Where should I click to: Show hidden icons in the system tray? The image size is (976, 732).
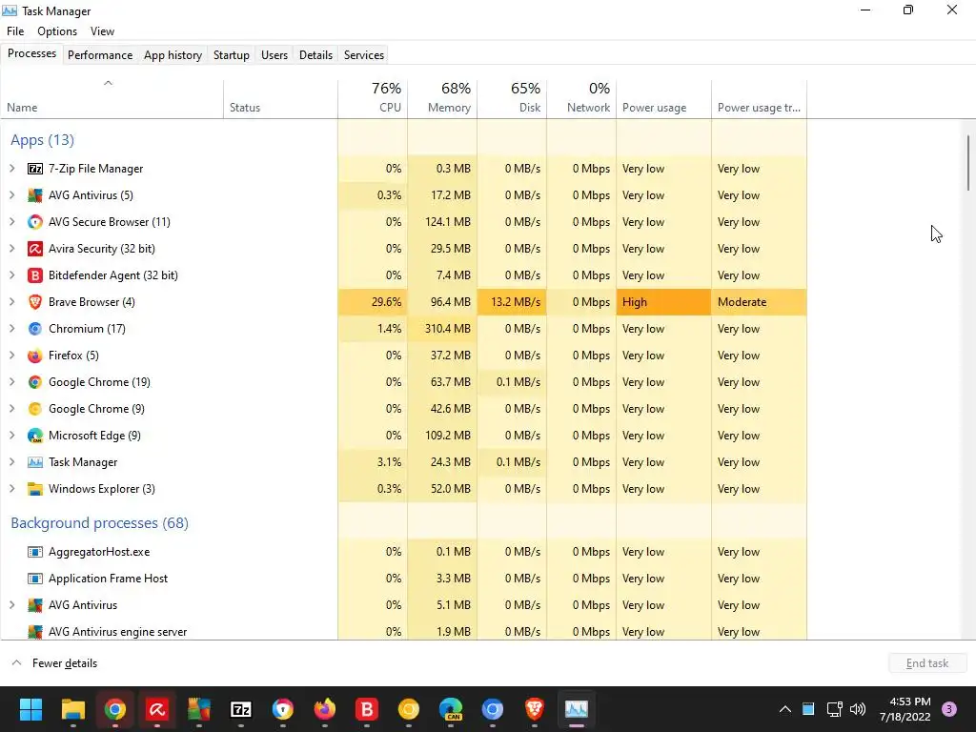tap(785, 709)
